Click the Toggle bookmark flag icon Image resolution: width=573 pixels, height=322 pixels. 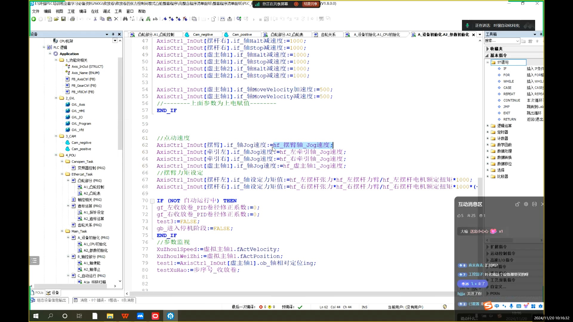[x=164, y=19]
